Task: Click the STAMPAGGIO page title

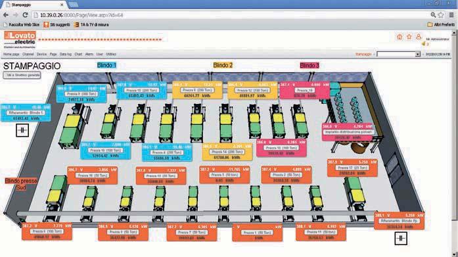Action: click(x=32, y=66)
